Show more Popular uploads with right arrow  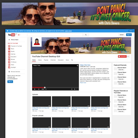tap(110, 123)
